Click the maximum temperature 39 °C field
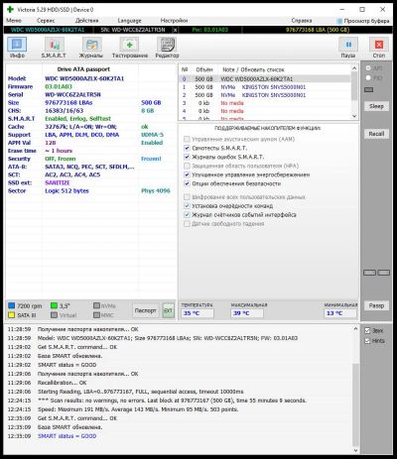Screen dimensions: 397x459 pyautogui.click(x=247, y=313)
